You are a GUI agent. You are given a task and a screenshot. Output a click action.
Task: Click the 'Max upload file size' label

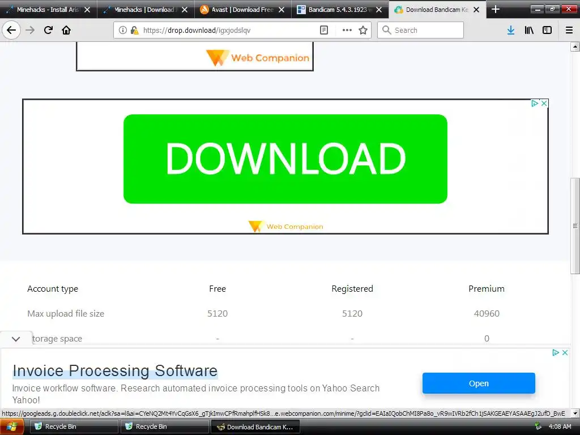point(66,313)
